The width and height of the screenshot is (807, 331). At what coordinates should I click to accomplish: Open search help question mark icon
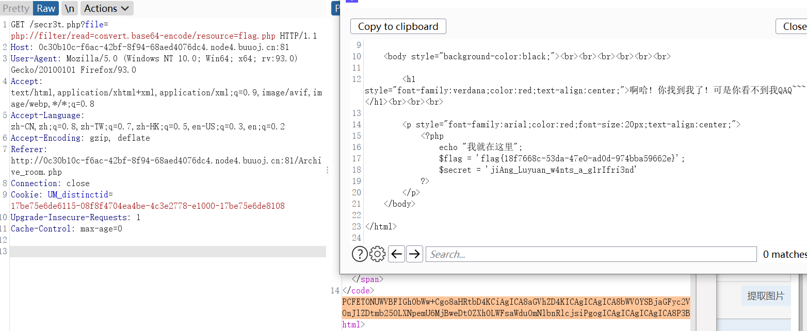pyautogui.click(x=360, y=254)
